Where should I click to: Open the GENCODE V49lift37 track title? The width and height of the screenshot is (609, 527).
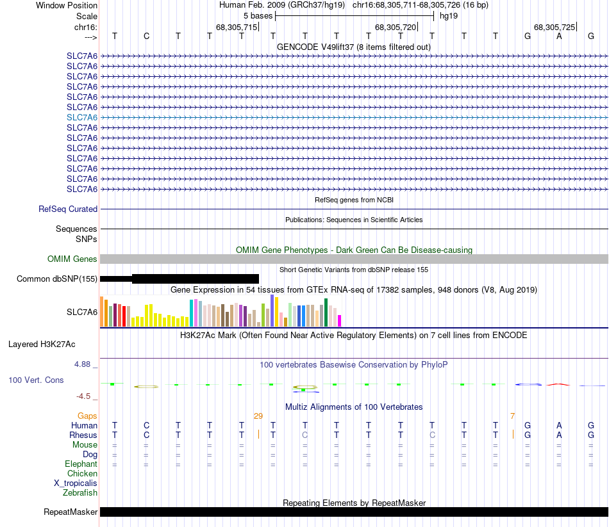point(353,47)
